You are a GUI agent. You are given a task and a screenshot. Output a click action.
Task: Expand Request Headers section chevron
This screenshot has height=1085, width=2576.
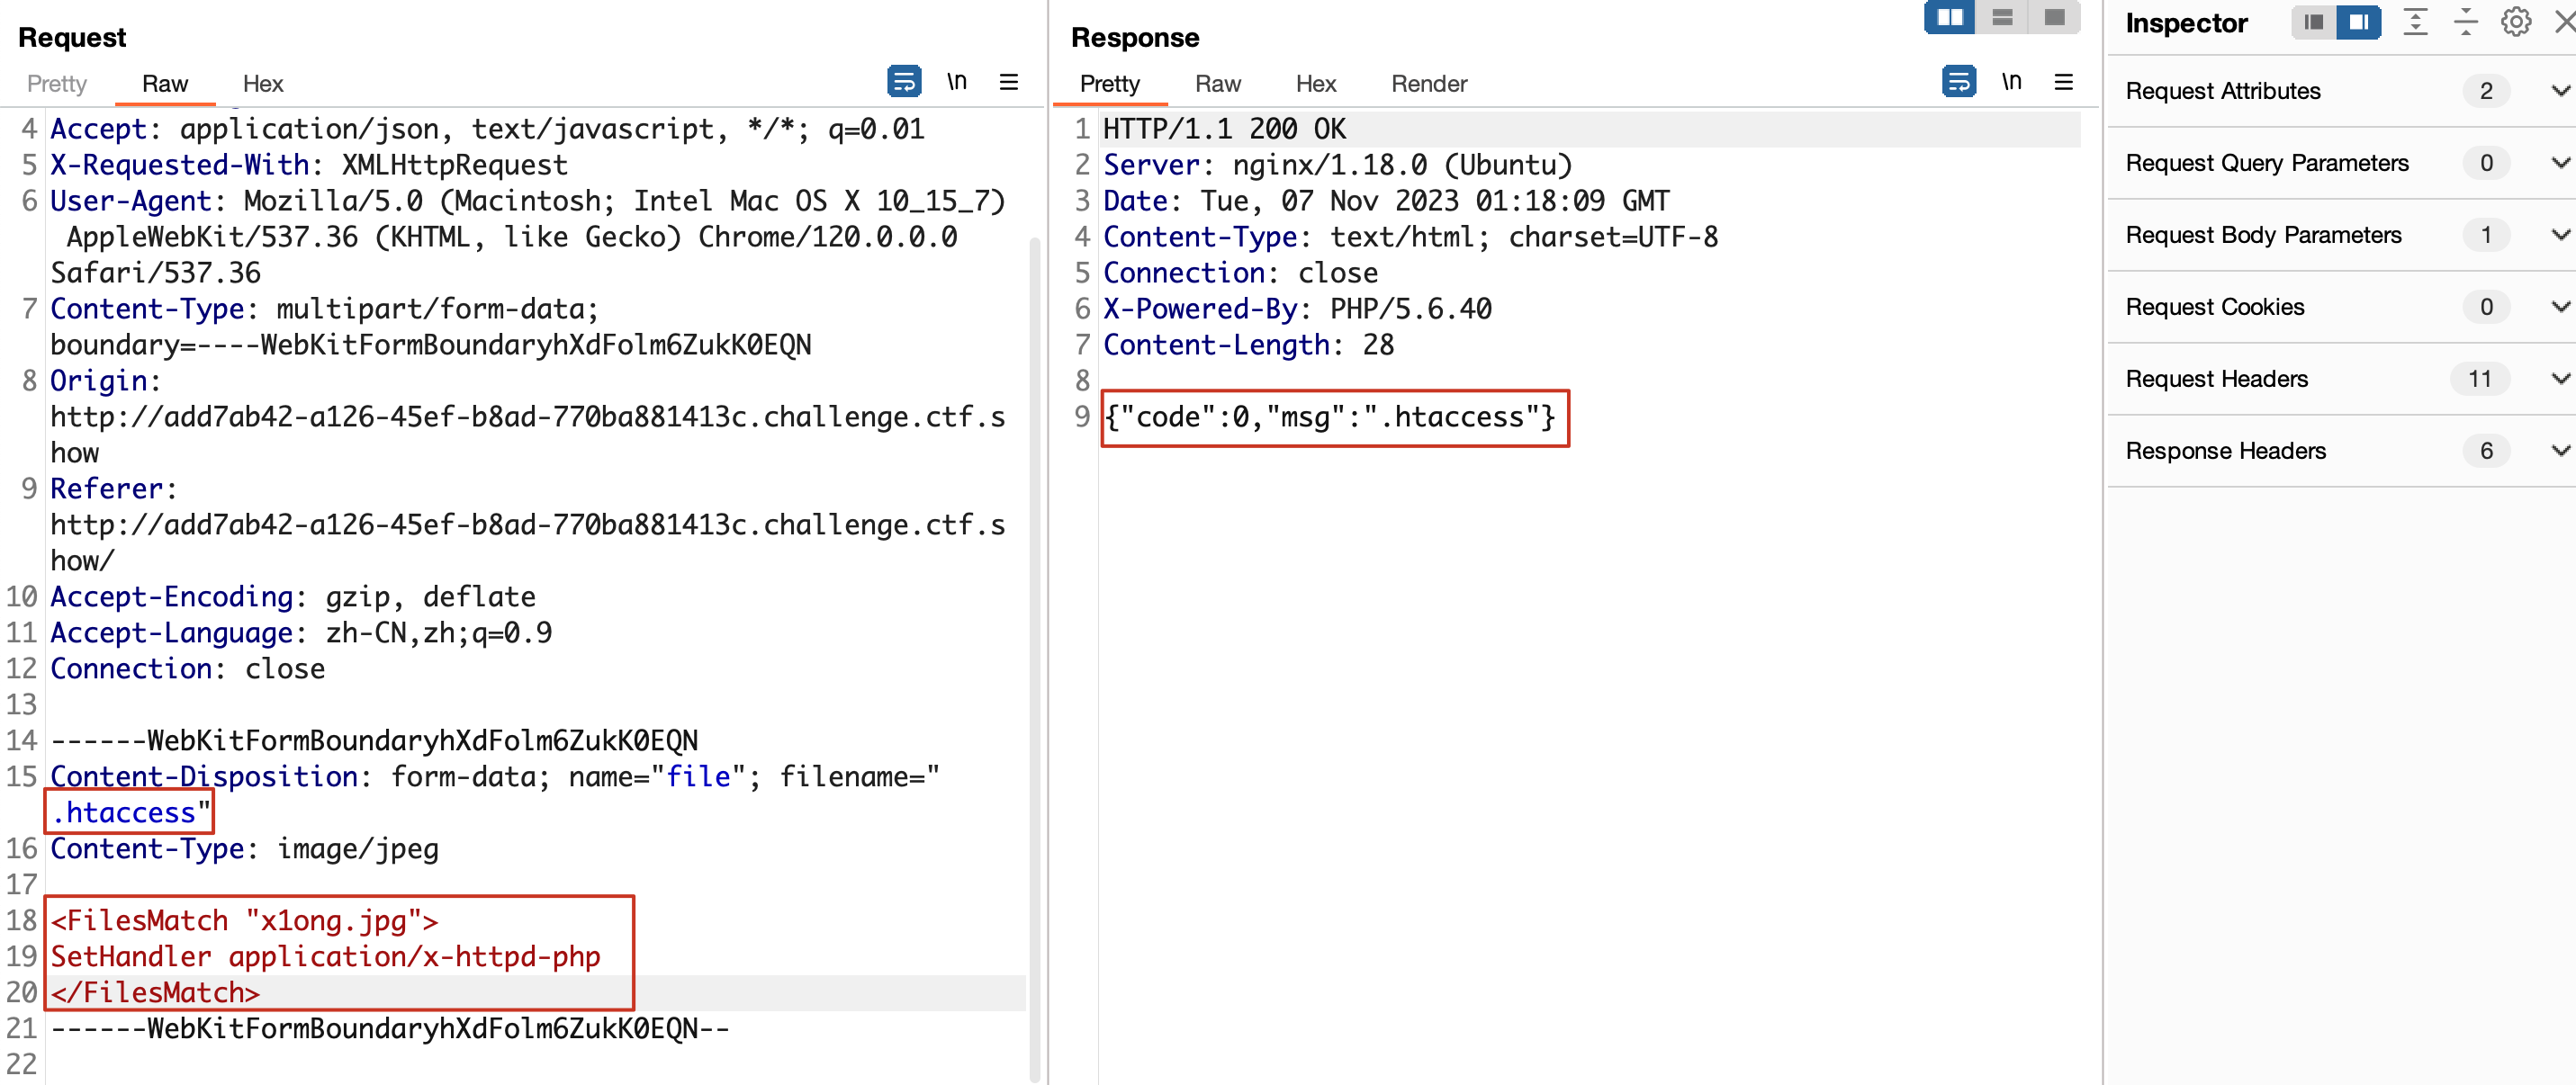coord(2560,379)
